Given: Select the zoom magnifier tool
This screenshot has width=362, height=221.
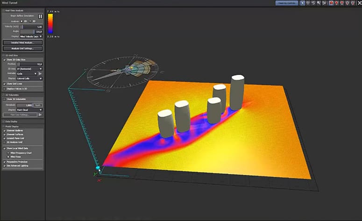Looking at the screenshot, I should (x=319, y=3).
